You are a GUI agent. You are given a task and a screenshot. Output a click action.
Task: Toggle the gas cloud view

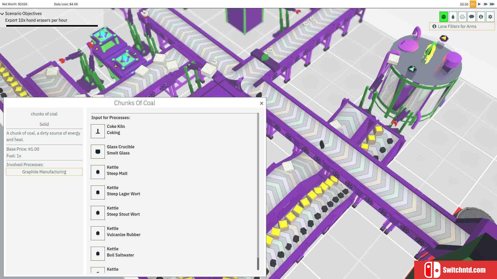tap(462, 17)
